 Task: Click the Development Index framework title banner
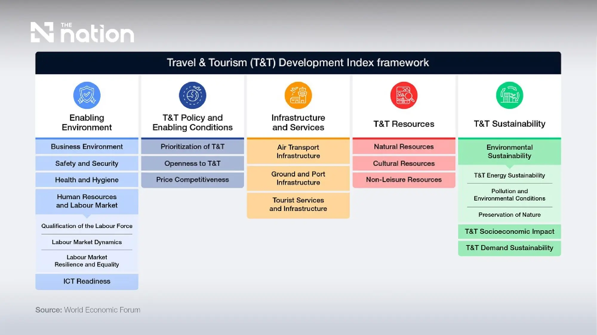click(x=298, y=63)
